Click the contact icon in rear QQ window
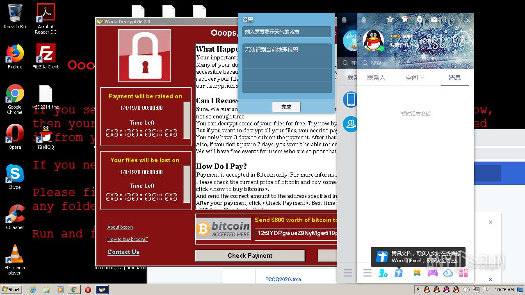 (x=351, y=124)
